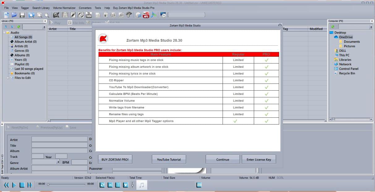Click the V icon in the player bar

click(126, 185)
